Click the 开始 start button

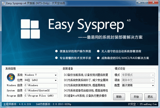point(136,97)
